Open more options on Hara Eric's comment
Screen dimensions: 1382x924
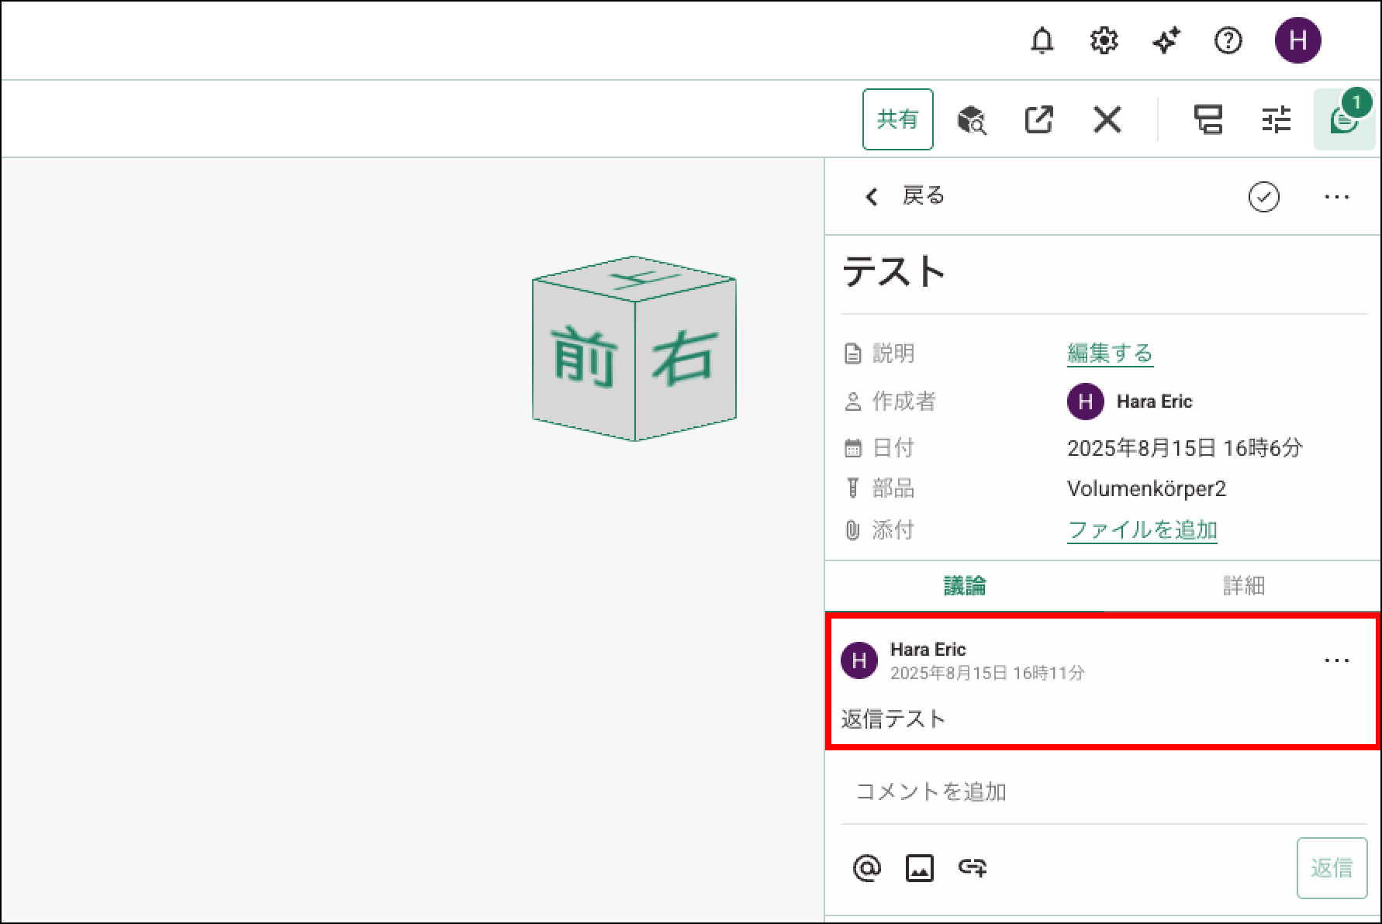[x=1336, y=660]
